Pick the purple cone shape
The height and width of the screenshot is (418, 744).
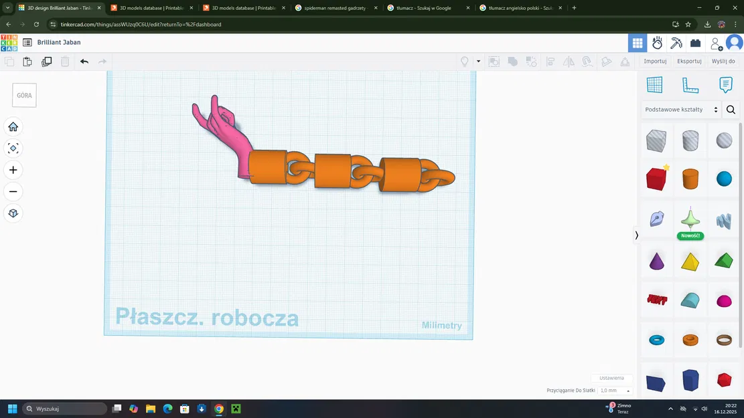point(656,261)
